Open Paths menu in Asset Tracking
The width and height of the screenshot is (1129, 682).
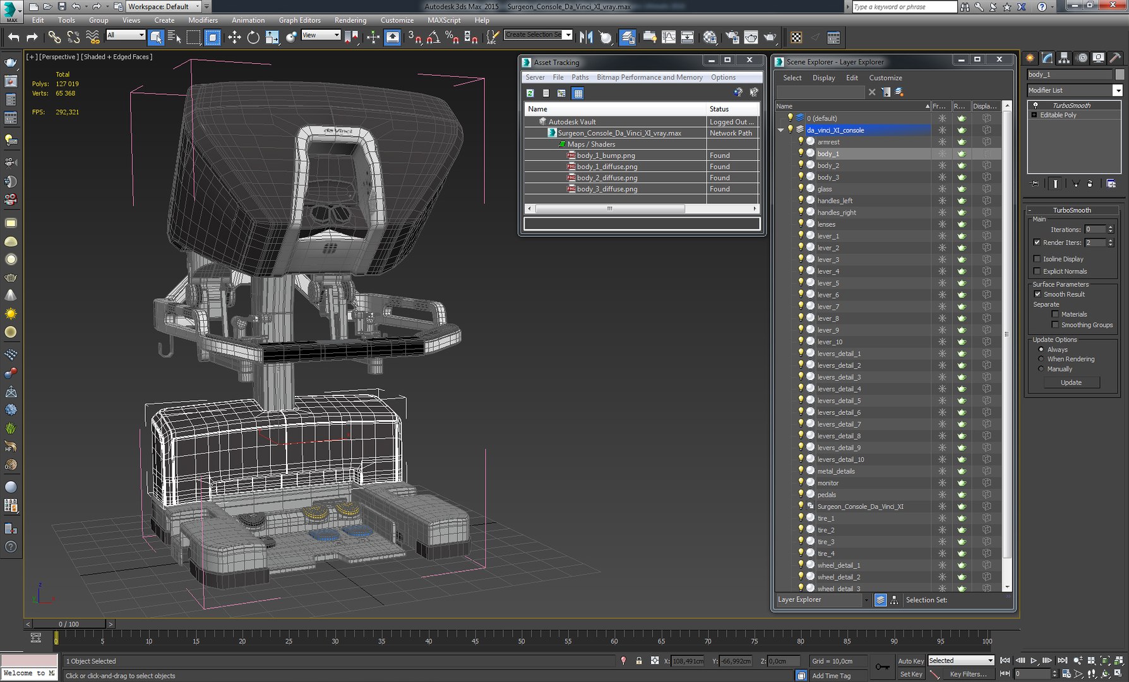580,77
